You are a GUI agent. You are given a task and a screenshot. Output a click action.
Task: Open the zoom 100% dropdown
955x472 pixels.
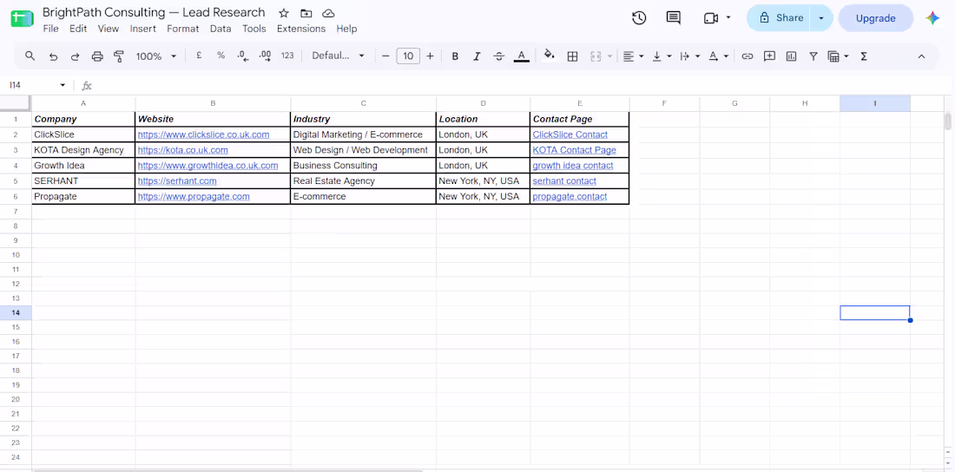(x=156, y=56)
